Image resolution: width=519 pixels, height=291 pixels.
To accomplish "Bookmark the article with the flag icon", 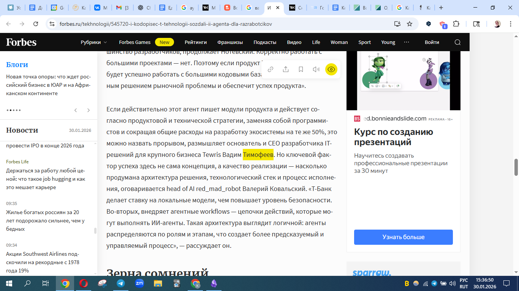I will point(301,69).
